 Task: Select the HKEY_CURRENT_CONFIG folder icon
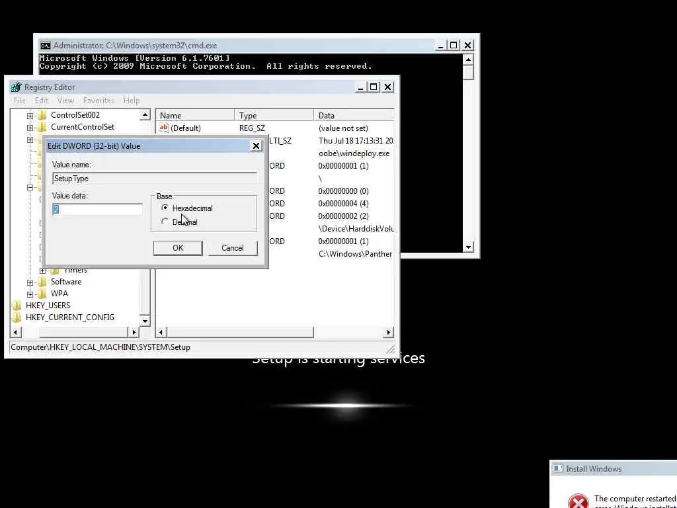[x=17, y=317]
